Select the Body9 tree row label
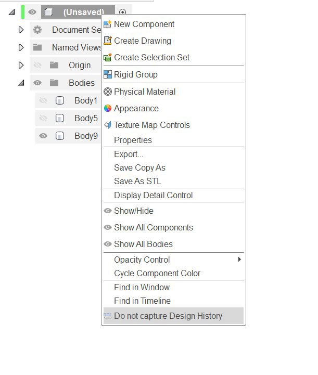Screen dimensions: 318x375 click(86, 136)
